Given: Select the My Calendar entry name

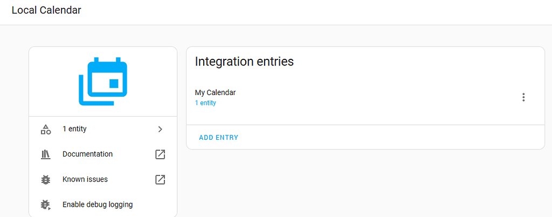Looking at the screenshot, I should coord(215,92).
